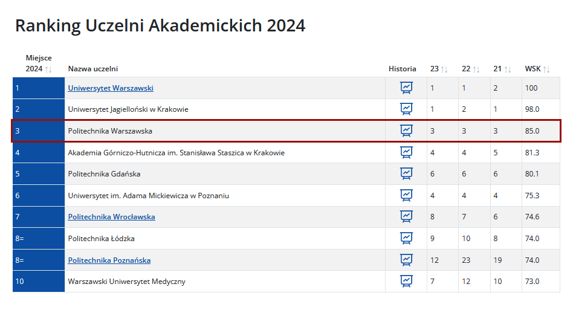
Task: Click the WSK value 81.3
Action: pyautogui.click(x=532, y=153)
